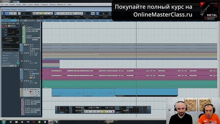Mute the Demo drums folder track

pos(25,53)
